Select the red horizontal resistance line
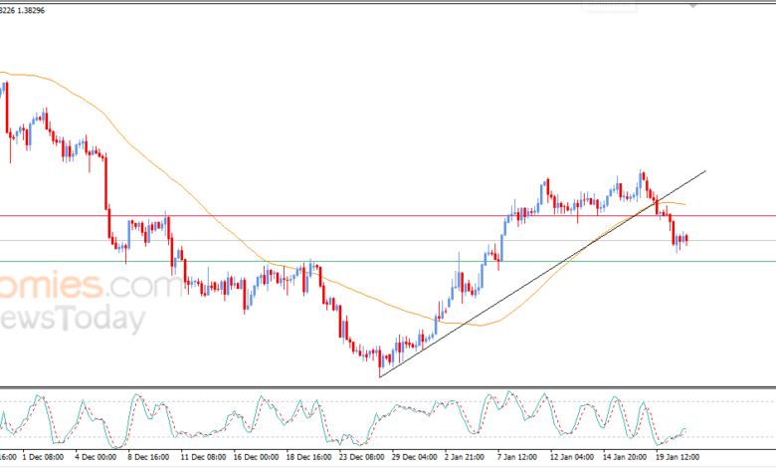Image resolution: width=776 pixels, height=468 pixels. click(x=298, y=215)
